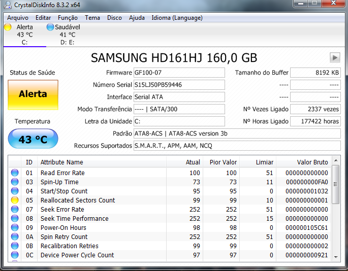Click blue status icon for Seek Error Rate
Viewport: 348px width, 271px height.
15,210
